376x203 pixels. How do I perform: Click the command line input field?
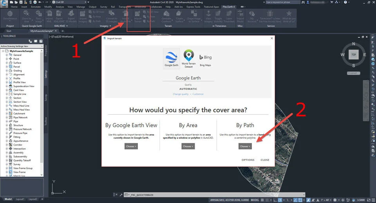click(215, 195)
